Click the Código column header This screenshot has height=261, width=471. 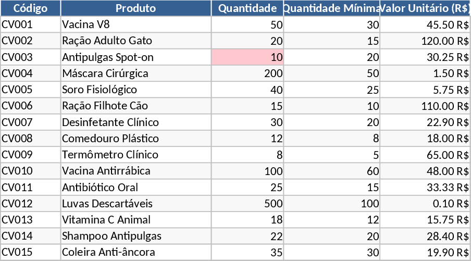(x=30, y=8)
